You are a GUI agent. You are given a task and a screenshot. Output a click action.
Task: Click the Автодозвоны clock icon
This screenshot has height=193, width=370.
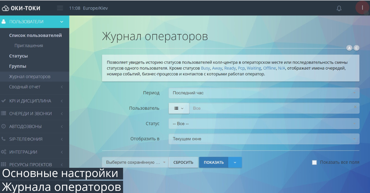tap(4, 126)
